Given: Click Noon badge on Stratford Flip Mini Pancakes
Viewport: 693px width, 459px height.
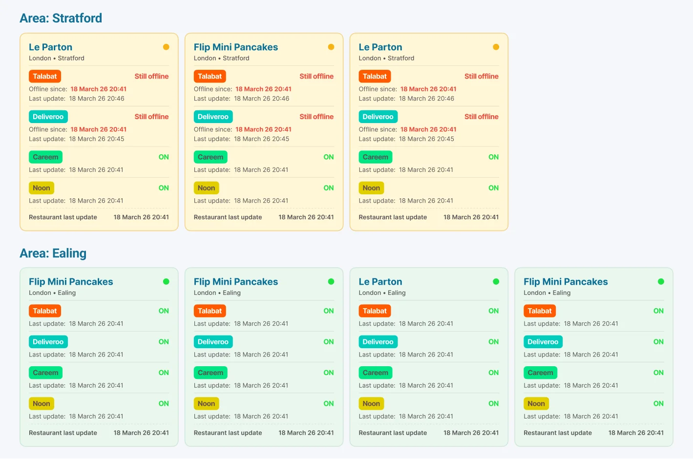Looking at the screenshot, I should (206, 188).
